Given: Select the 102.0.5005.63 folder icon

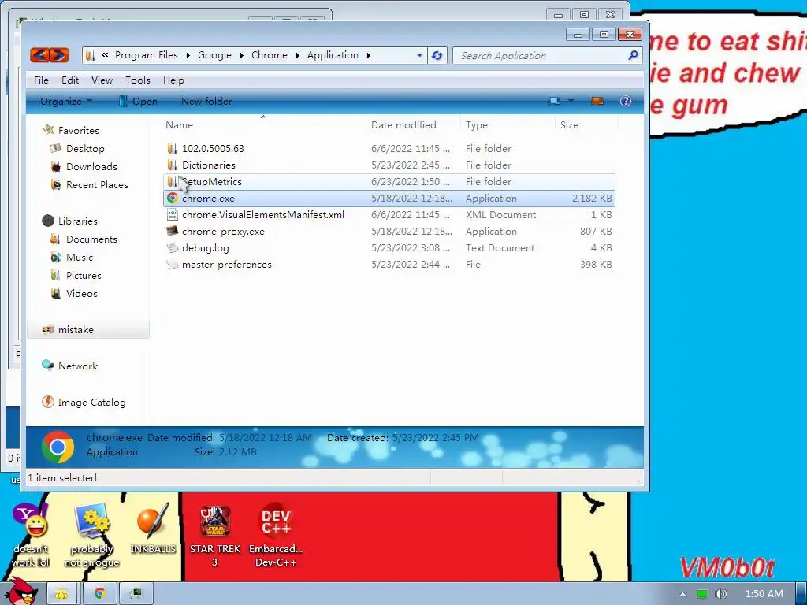Looking at the screenshot, I should (173, 149).
